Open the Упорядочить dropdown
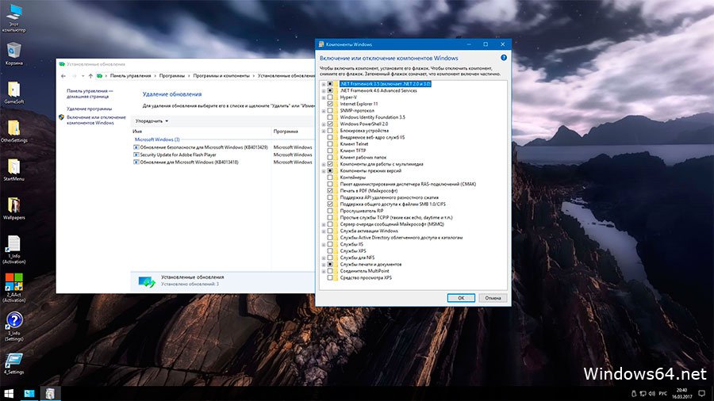 151,121
